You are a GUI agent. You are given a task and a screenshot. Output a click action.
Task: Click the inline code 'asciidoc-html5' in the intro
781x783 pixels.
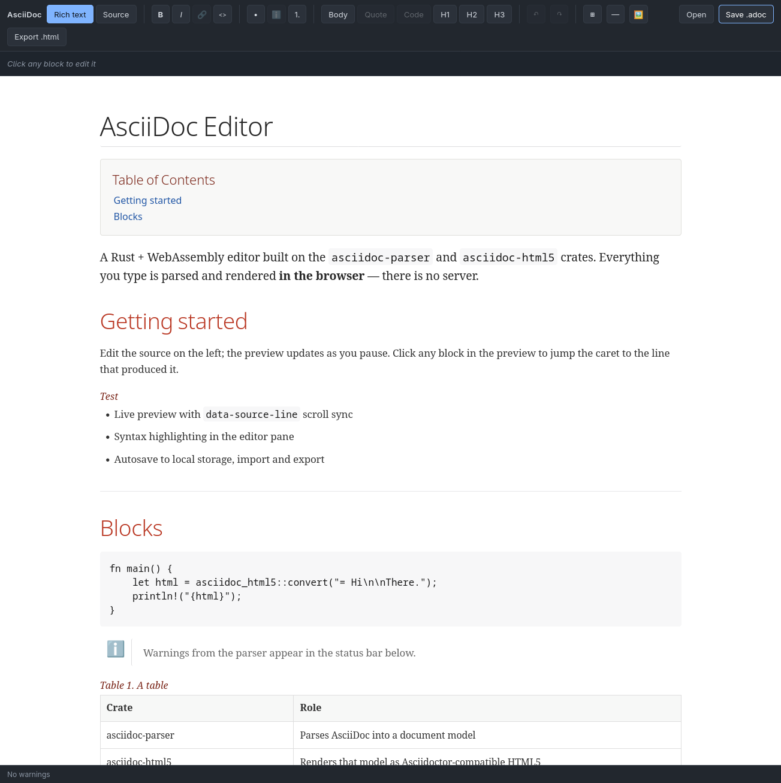(x=508, y=257)
